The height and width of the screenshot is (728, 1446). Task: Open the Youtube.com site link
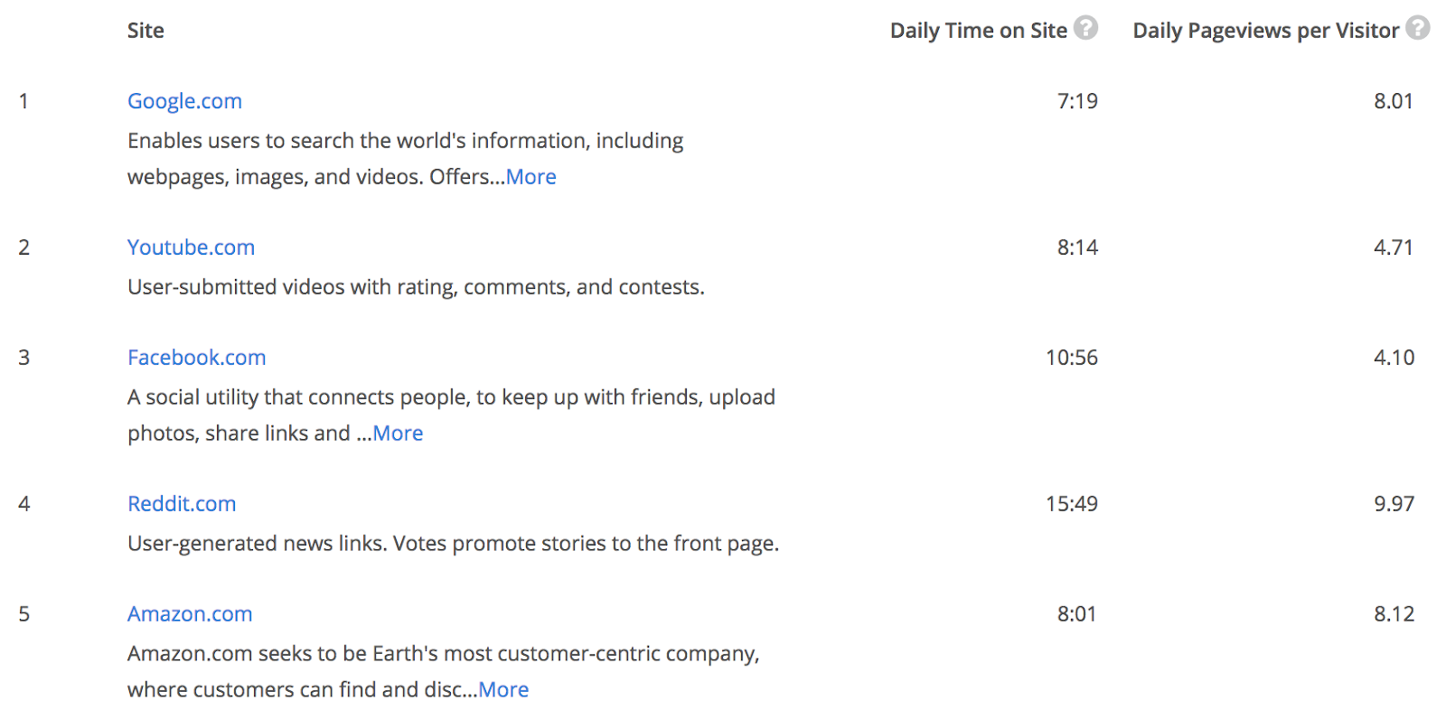(x=191, y=247)
